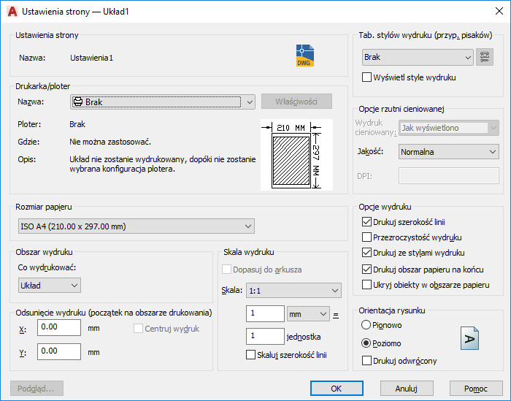Select Pionowo orientation radio button
511x401 pixels.
point(366,324)
